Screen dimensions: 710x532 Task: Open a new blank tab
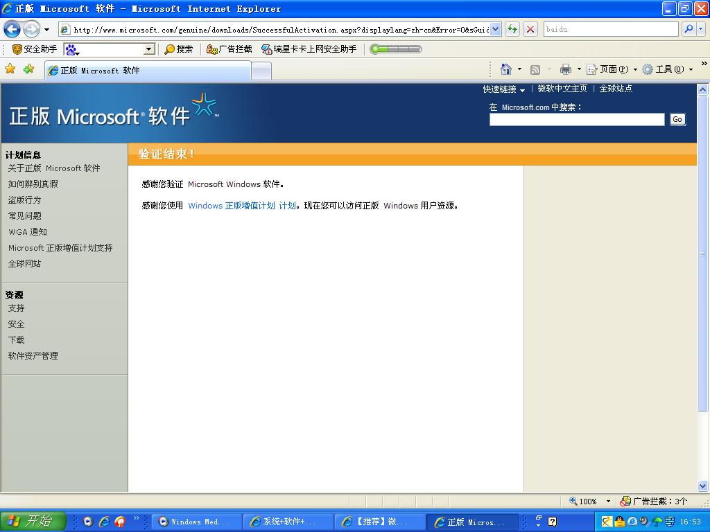[261, 71]
